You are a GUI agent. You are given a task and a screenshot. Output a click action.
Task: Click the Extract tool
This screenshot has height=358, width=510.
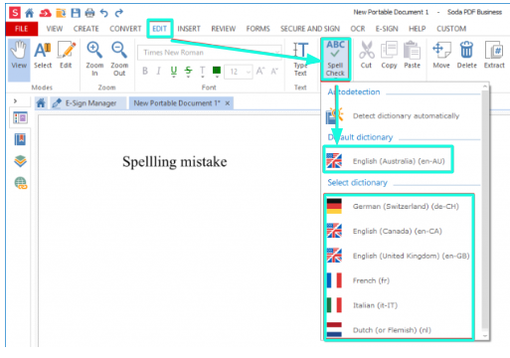point(494,55)
